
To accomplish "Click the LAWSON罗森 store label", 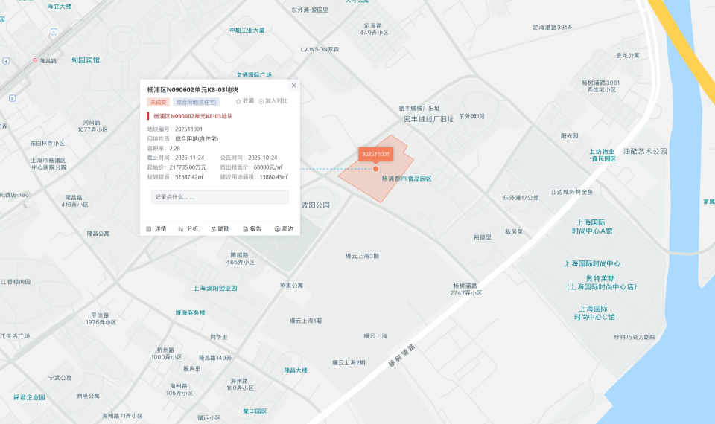I will (x=320, y=49).
